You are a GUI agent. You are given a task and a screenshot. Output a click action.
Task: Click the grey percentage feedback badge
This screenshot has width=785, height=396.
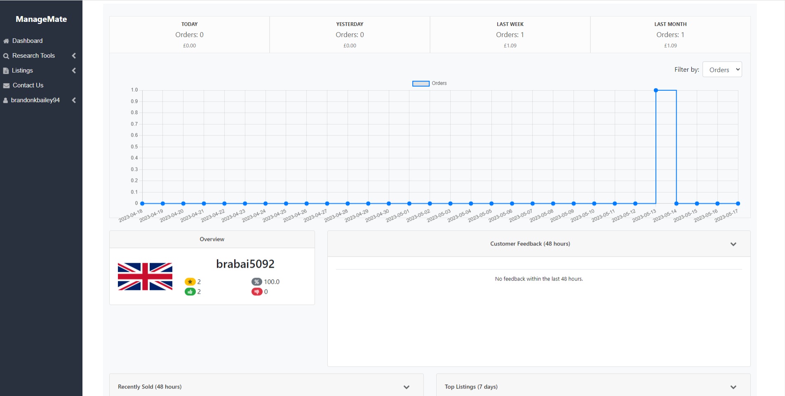(256, 282)
